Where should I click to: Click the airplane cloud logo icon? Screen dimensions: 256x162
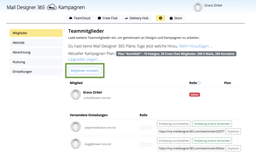click(52, 7)
